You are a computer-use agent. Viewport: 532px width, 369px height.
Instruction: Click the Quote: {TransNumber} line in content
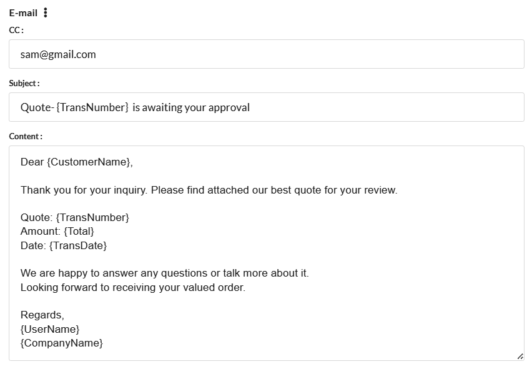click(x=75, y=217)
